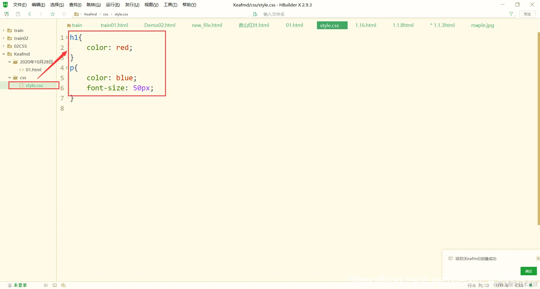Open the 发行(U) menu
The width and height of the screenshot is (540, 289).
132,5
